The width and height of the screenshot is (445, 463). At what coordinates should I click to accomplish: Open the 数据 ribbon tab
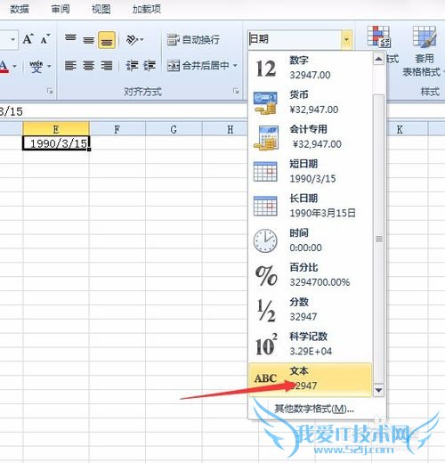coord(20,9)
